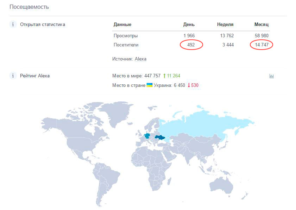Click info icon beside Рейтинг Alexa
Image resolution: width=296 pixels, height=210 pixels.
click(x=13, y=76)
